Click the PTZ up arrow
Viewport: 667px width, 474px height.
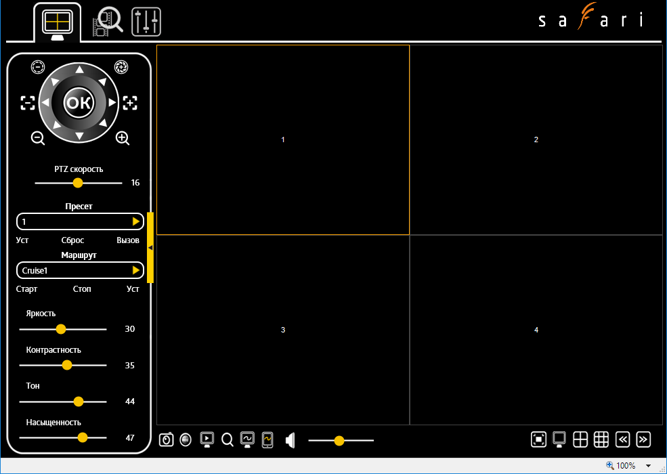point(79,70)
